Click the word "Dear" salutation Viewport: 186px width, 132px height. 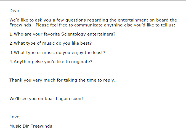(14, 11)
